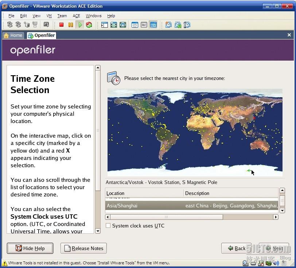The height and width of the screenshot is (268, 296).
Task: Click the new virtual machine cube icon
Action: [x=27, y=24]
